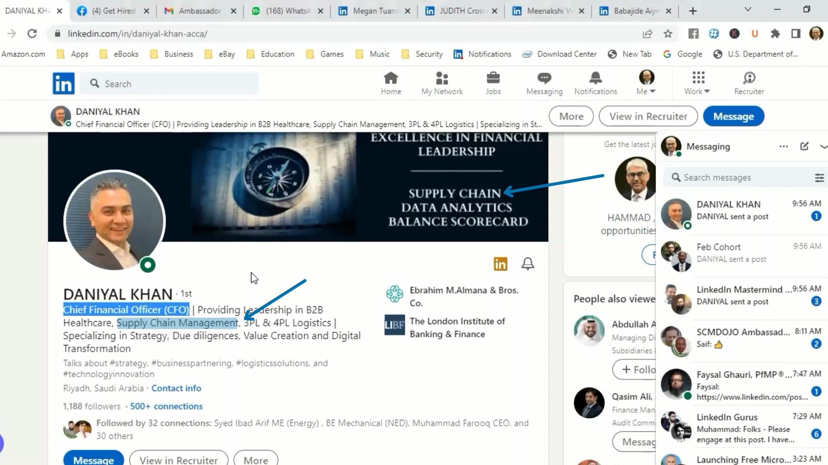Click the LinkedIn logo icon

point(63,84)
